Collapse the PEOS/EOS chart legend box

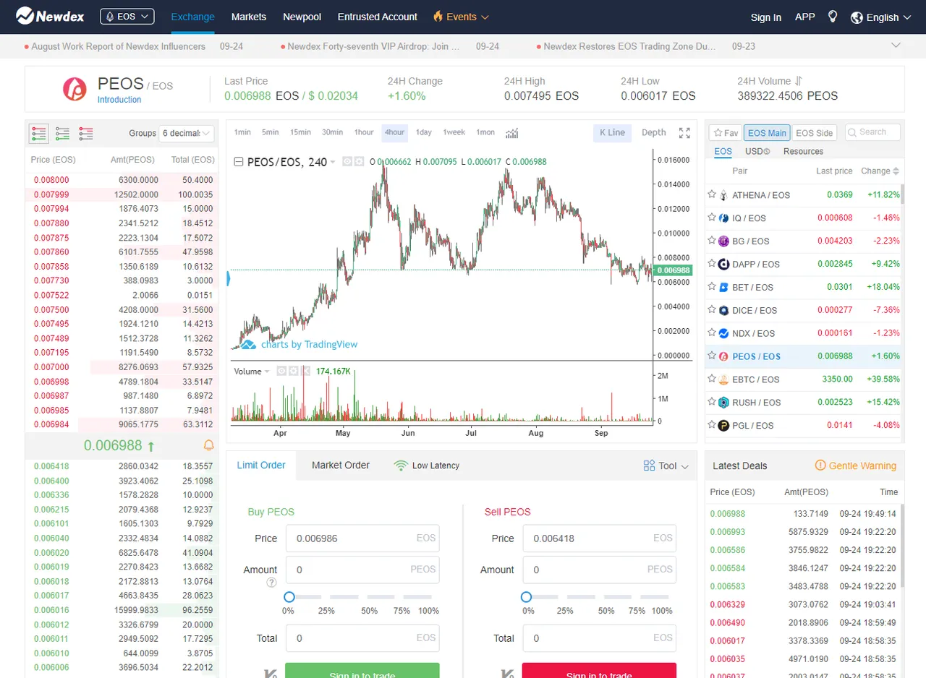point(238,162)
